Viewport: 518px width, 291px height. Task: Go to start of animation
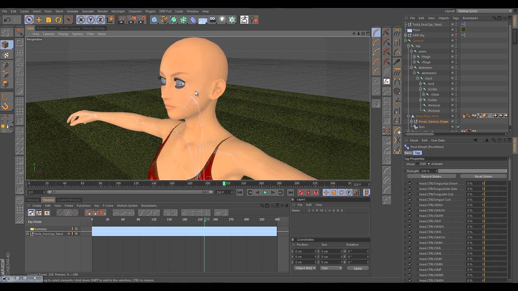pos(240,193)
